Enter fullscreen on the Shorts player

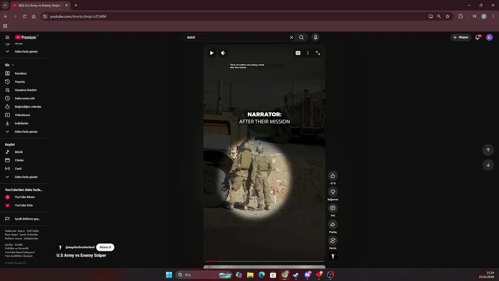click(x=318, y=53)
